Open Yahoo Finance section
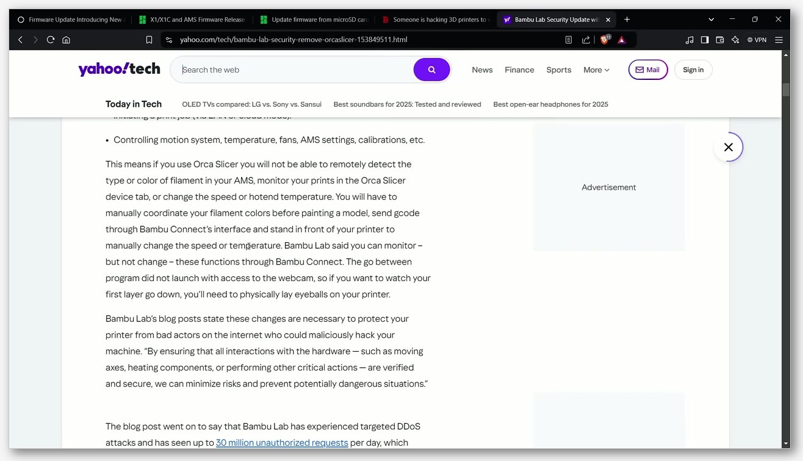803x461 pixels. [519, 70]
